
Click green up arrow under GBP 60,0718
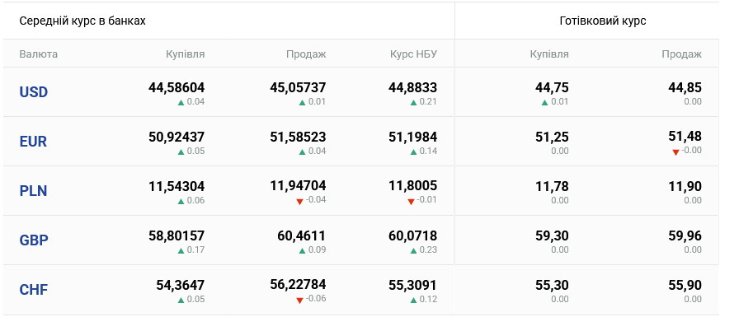tap(413, 250)
